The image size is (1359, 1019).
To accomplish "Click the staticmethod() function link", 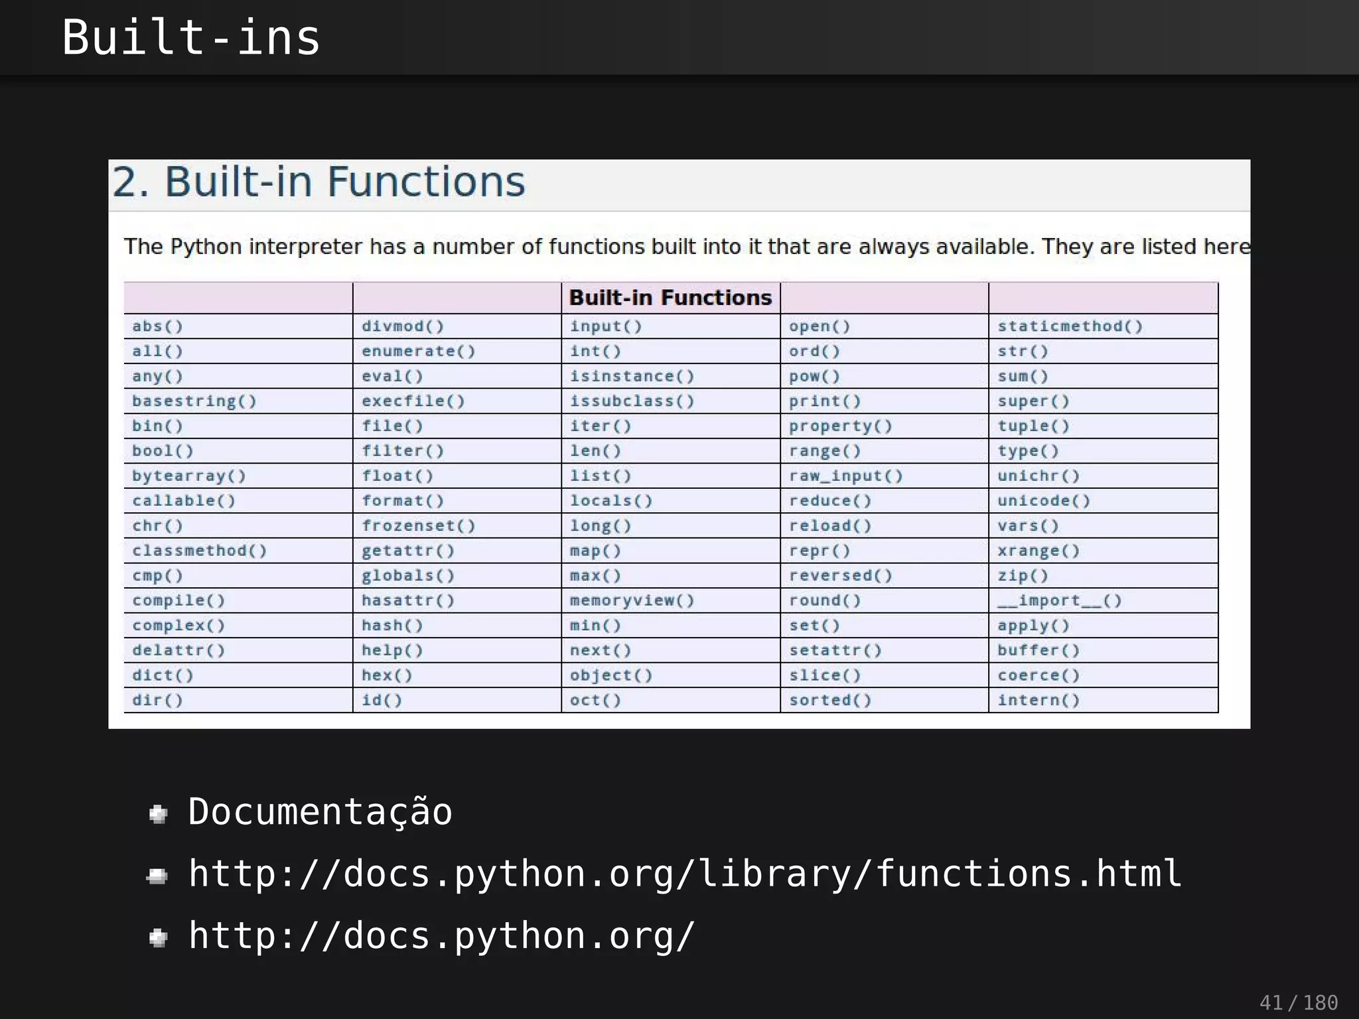I will [x=1070, y=326].
